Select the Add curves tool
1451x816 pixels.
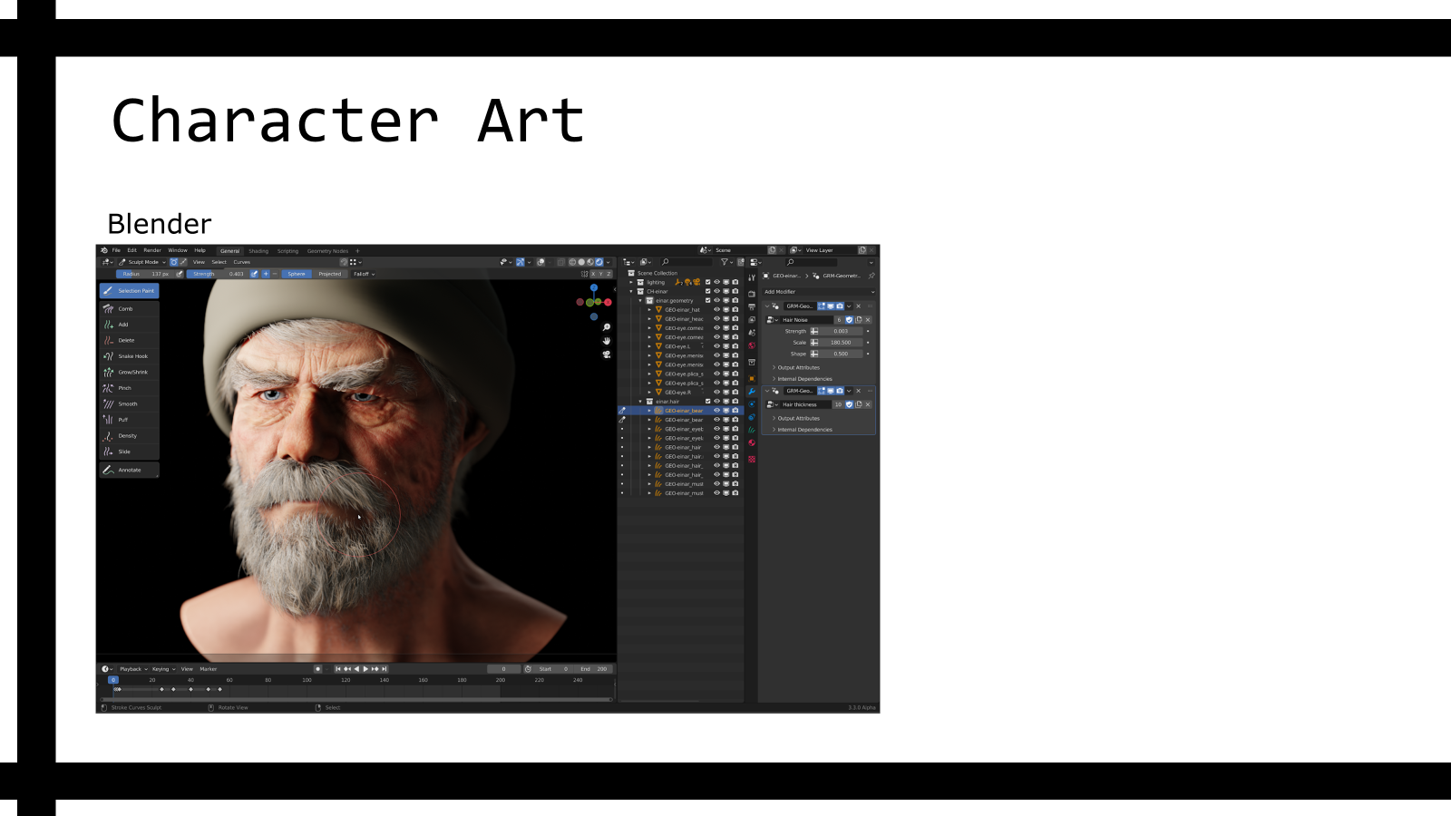tap(129, 325)
